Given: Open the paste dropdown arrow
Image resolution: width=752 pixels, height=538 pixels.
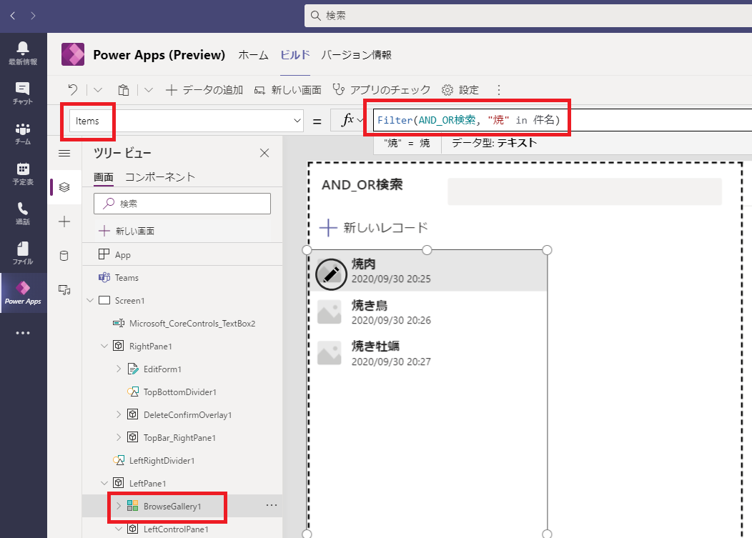Looking at the screenshot, I should coord(149,90).
